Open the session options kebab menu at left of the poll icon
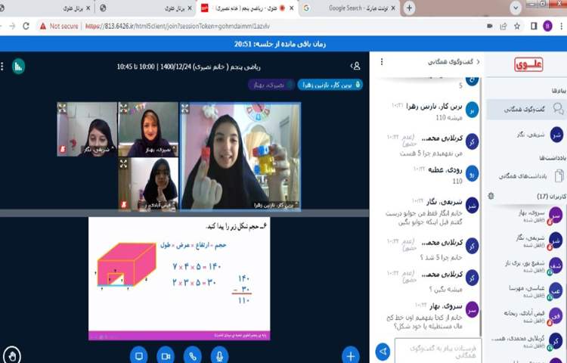Viewport: 567px width, 363px height. [x=2, y=67]
